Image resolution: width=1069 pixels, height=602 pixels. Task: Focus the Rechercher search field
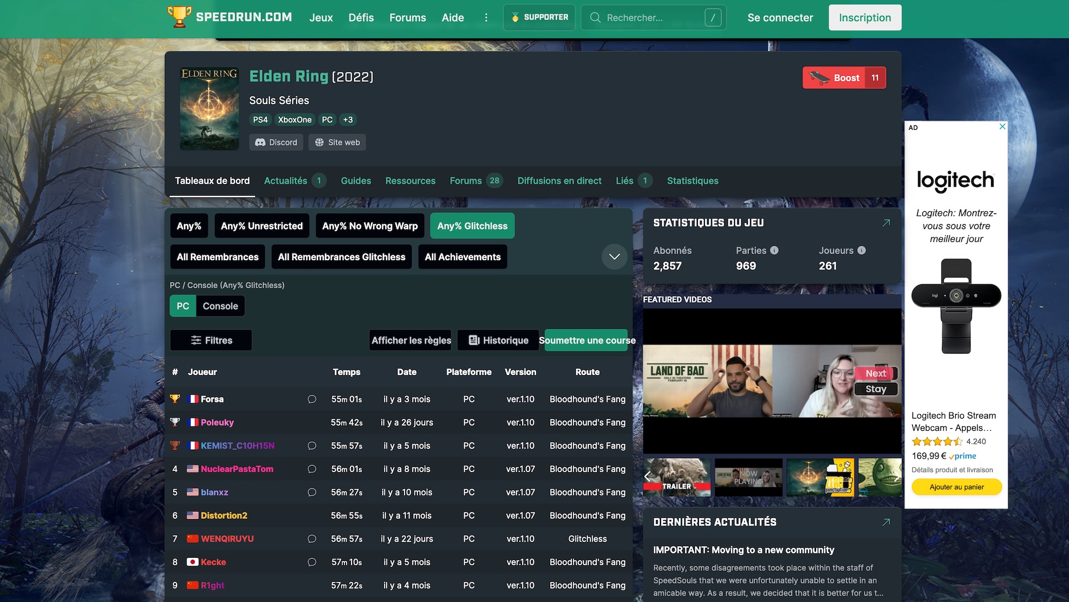pos(653,17)
